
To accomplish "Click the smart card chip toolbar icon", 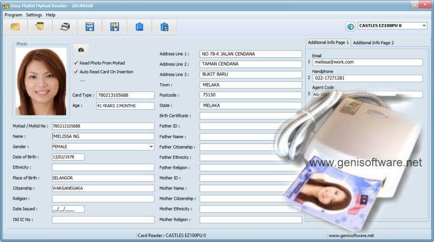I will click(x=15, y=27).
